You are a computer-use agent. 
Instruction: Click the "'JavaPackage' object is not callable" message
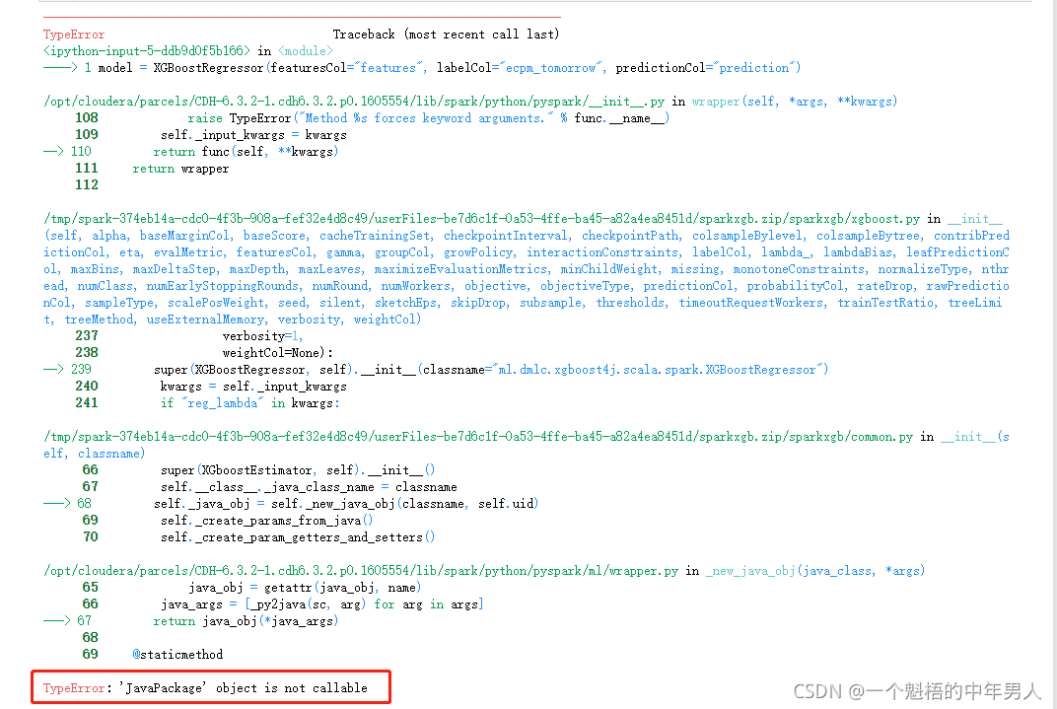pyautogui.click(x=243, y=688)
